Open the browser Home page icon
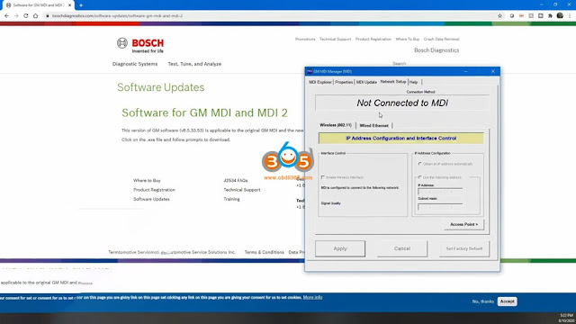The width and height of the screenshot is (576, 324). 35,16
